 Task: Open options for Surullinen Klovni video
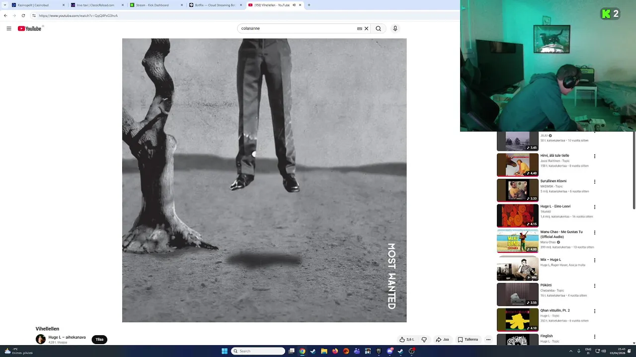tap(594, 182)
